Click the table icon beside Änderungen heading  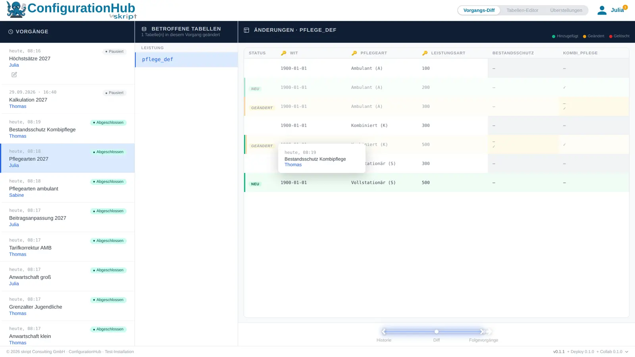[x=246, y=30]
